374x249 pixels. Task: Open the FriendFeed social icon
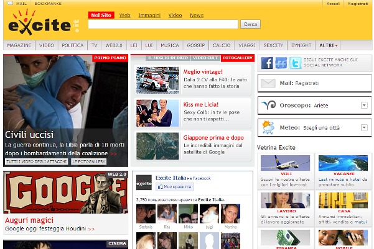pos(281,63)
